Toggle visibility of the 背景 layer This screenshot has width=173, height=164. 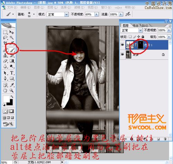122,54
